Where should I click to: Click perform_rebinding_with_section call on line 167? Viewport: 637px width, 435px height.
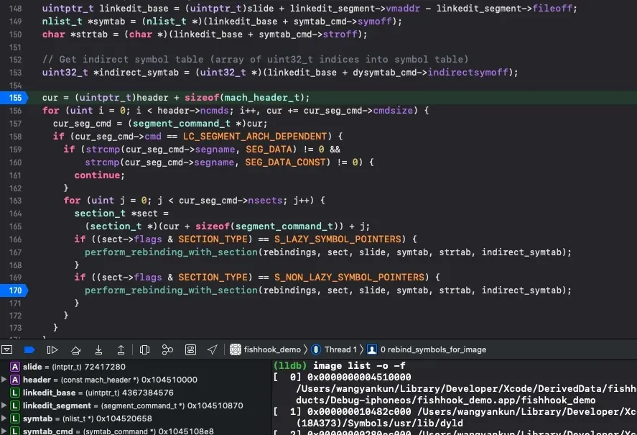pos(171,252)
